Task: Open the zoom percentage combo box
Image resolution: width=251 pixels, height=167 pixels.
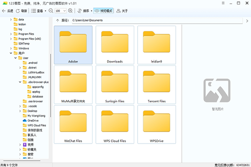Action: pyautogui.click(x=61, y=11)
